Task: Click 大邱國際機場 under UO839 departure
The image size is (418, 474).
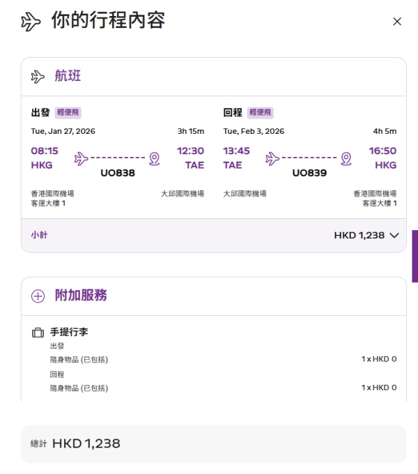Action: pyautogui.click(x=245, y=194)
